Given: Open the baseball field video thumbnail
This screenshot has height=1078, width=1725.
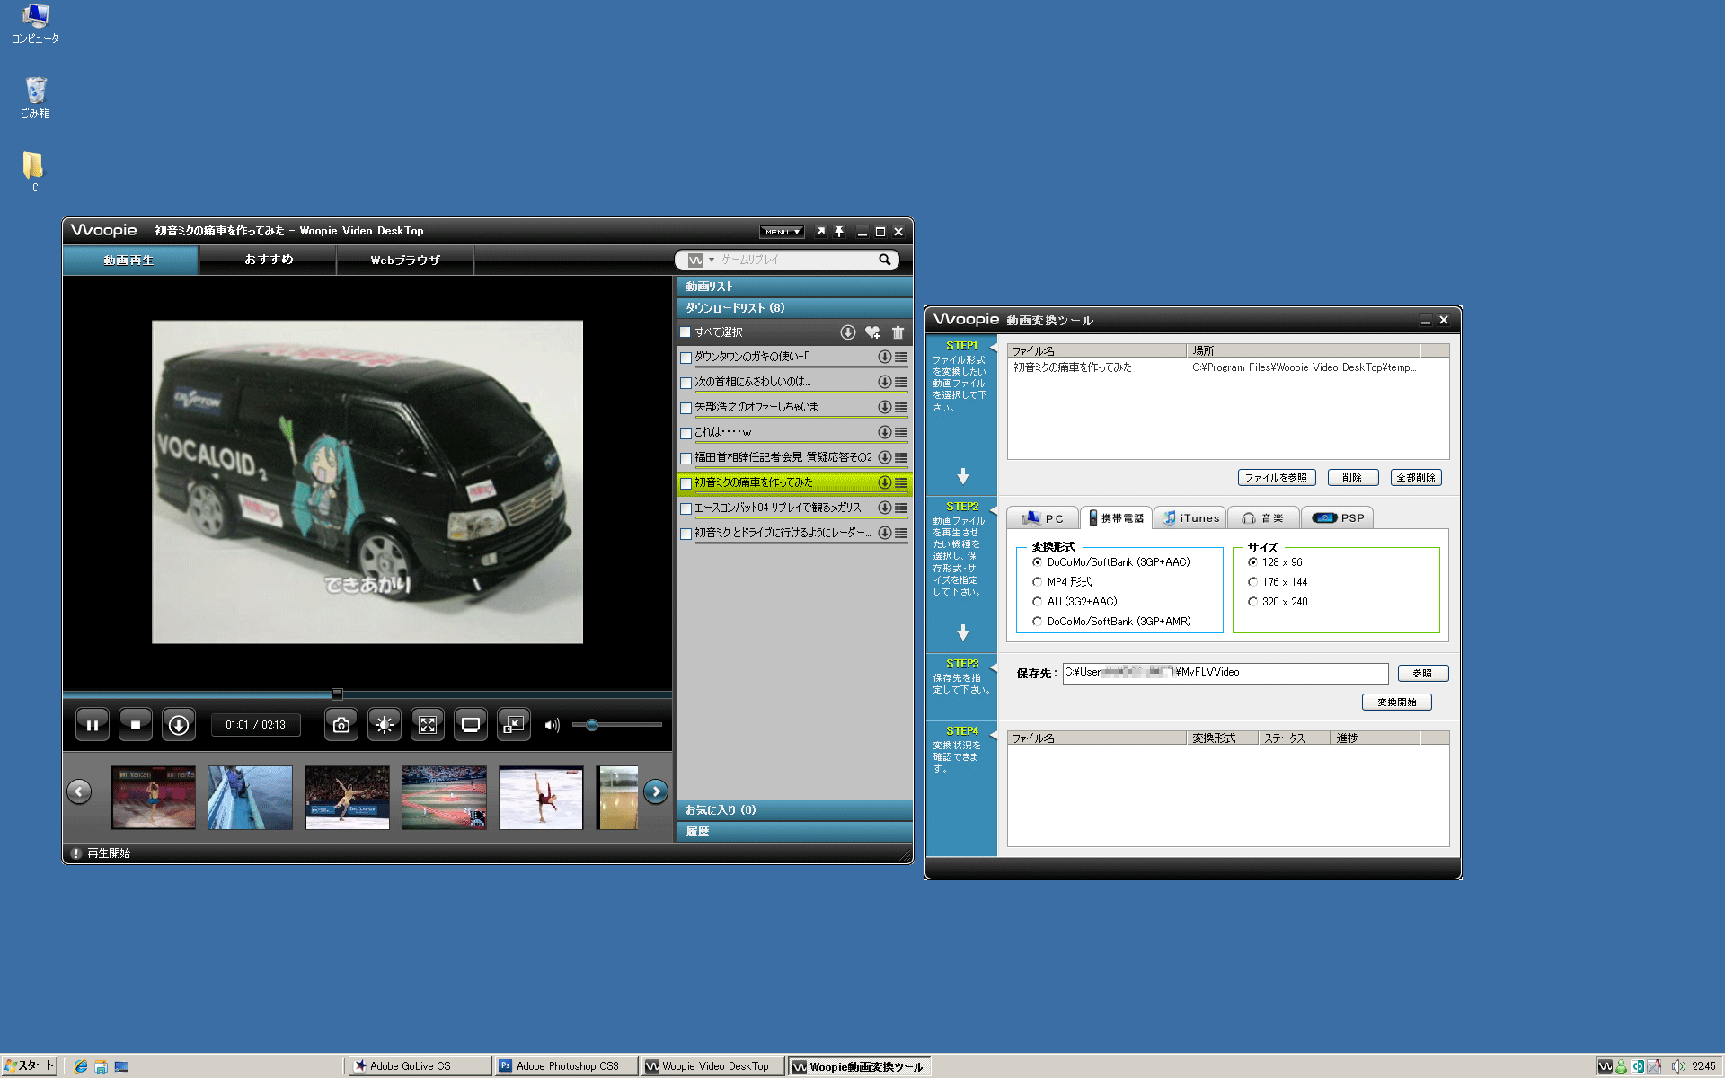Looking at the screenshot, I should pos(444,798).
